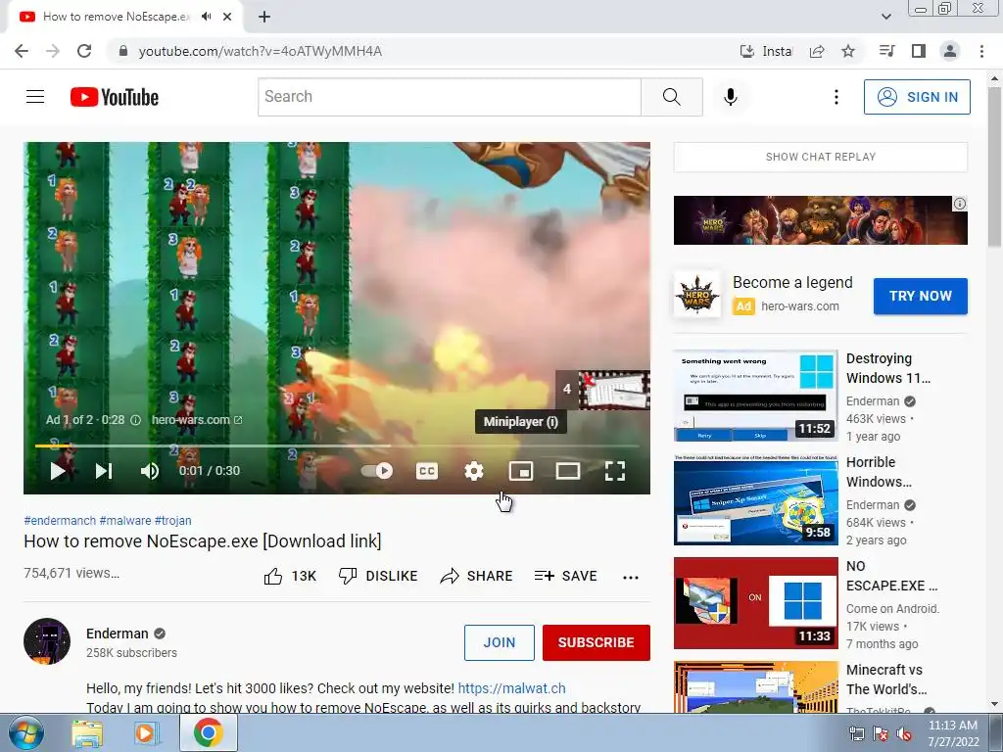
Task: Open Chrome media control icon
Action: click(x=886, y=51)
